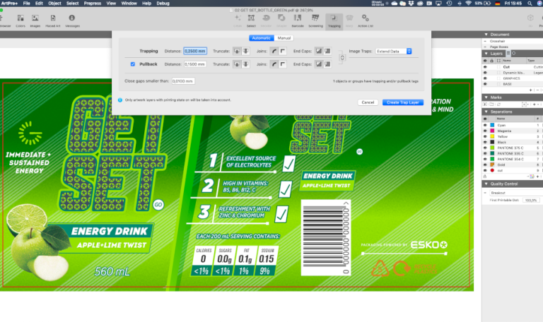This screenshot has height=322, width=543.
Task: Open the Images toolbar panel
Action: (x=35, y=20)
